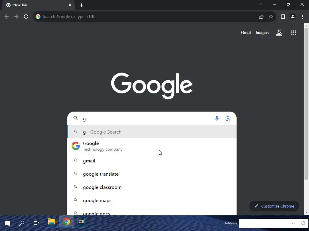This screenshot has height=231, width=309.
Task: Click the magnifier icon in search box
Action: [x=76, y=118]
